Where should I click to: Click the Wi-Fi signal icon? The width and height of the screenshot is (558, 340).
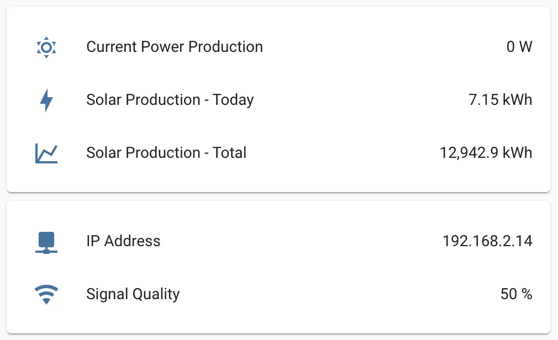(x=46, y=294)
